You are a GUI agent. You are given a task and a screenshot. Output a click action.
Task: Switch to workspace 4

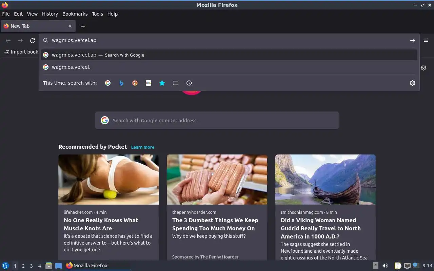click(x=39, y=266)
